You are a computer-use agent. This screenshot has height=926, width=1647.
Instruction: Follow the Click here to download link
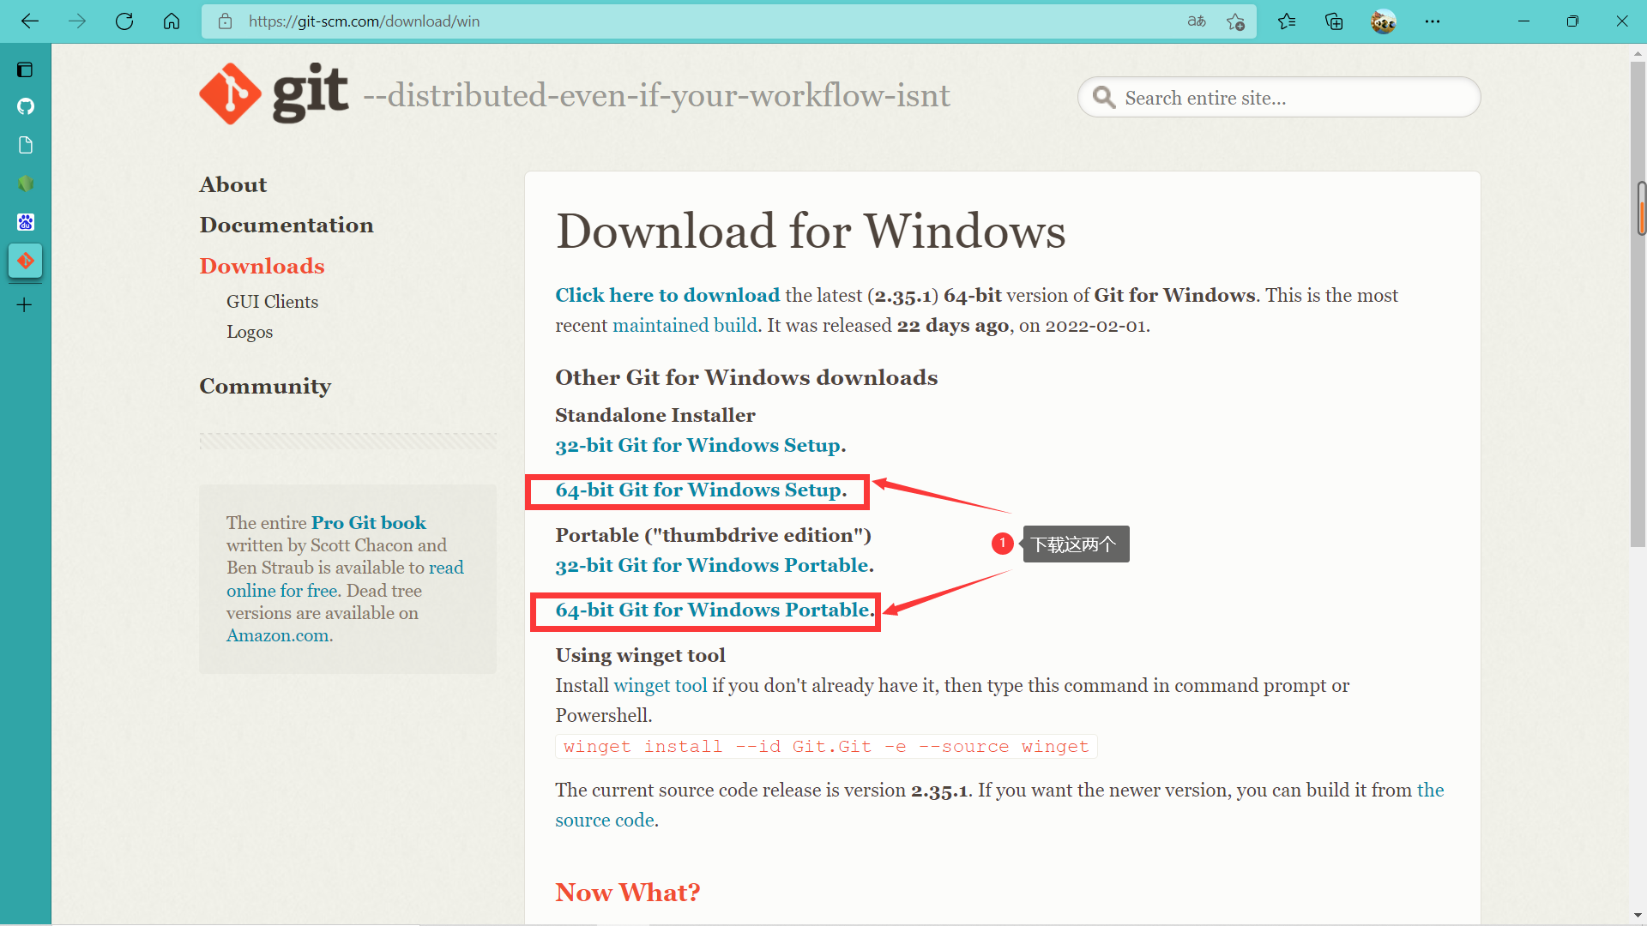[x=667, y=295]
